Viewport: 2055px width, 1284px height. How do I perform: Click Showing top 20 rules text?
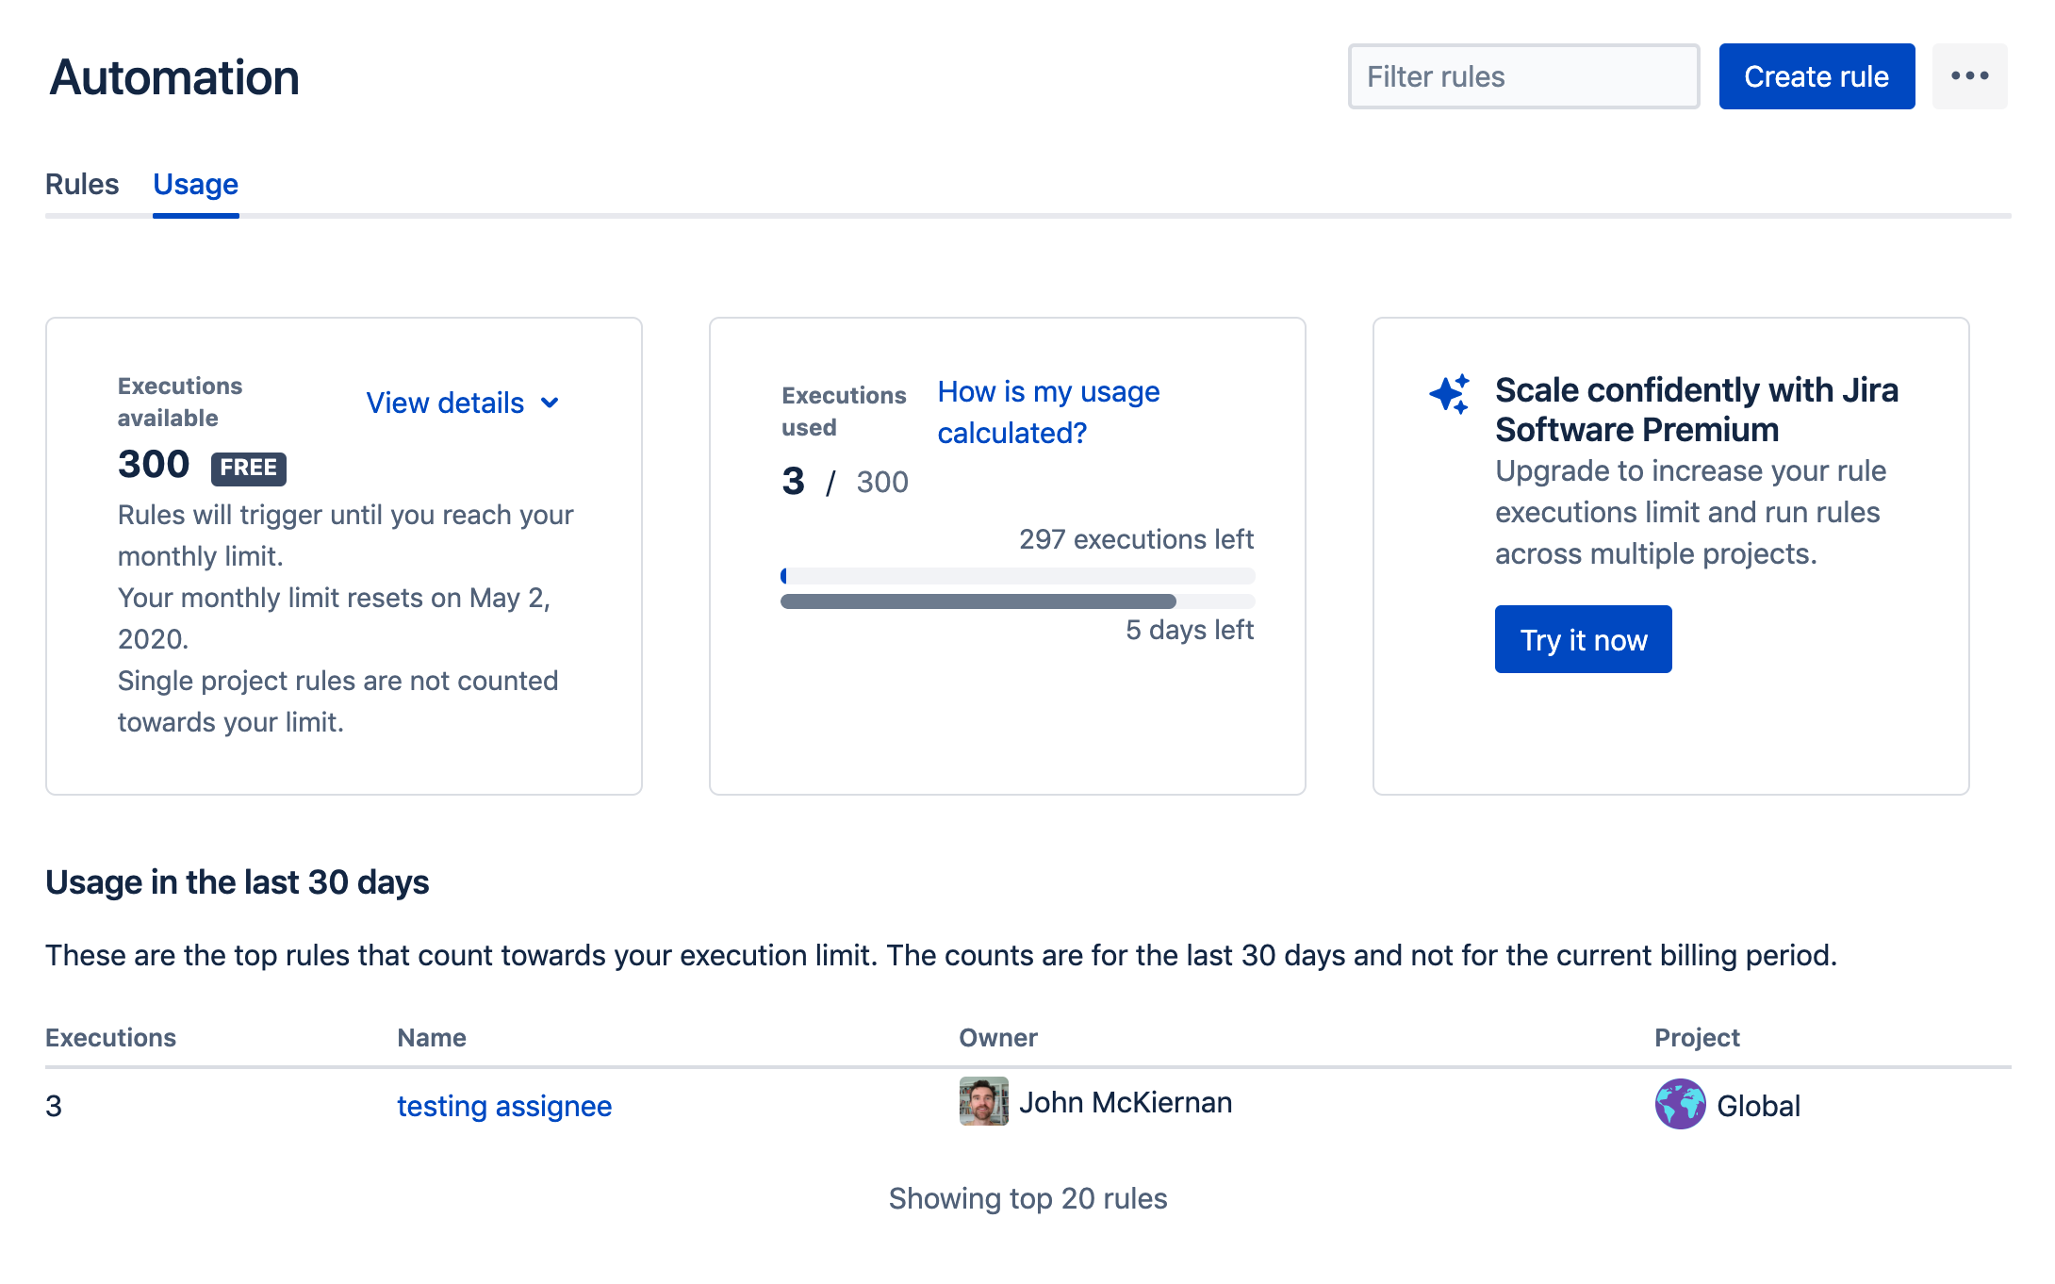[1027, 1198]
